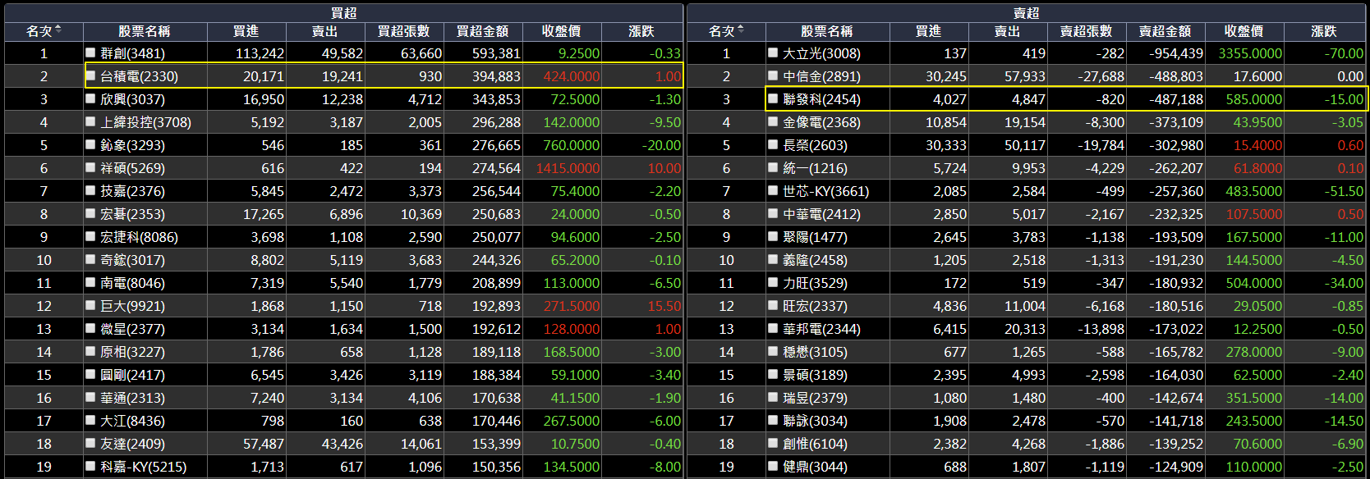Open stock 宏碁(2353)
The image size is (1370, 479).
132,214
